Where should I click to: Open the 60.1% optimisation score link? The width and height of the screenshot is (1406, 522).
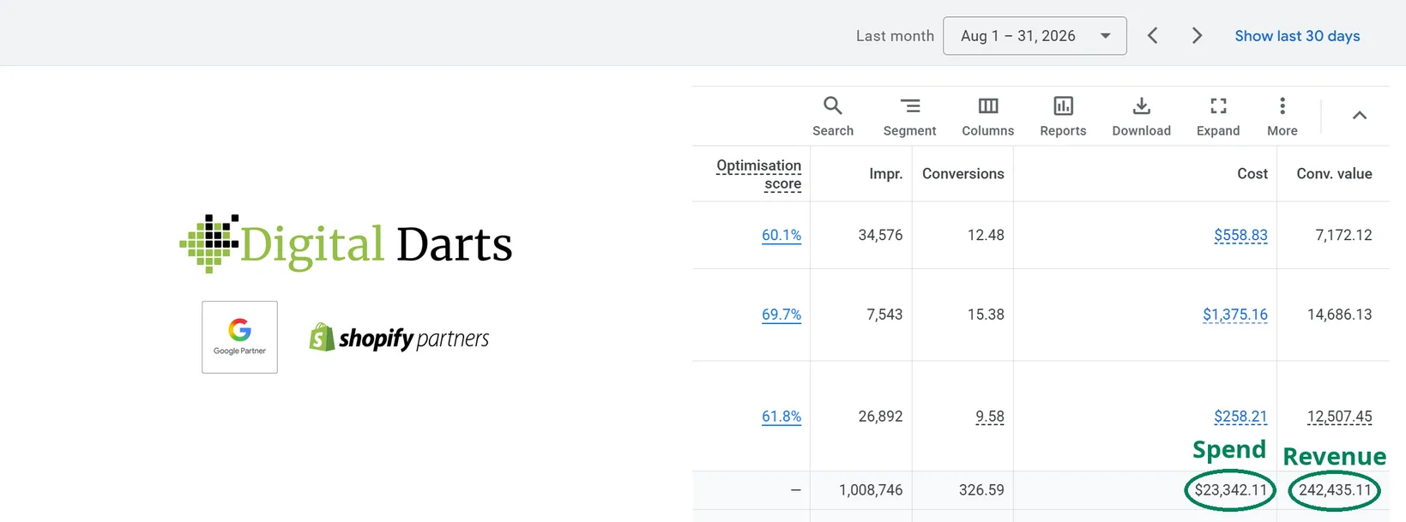781,235
